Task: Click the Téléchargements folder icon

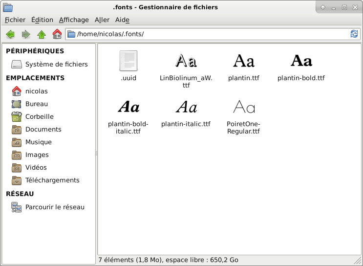Action: click(17, 180)
